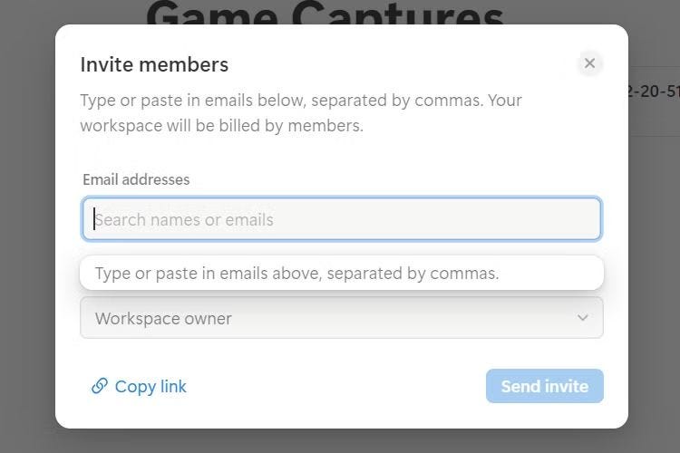Click the partially hidden 2-20-51 entry
Image resolution: width=680 pixels, height=453 pixels.
[653, 92]
